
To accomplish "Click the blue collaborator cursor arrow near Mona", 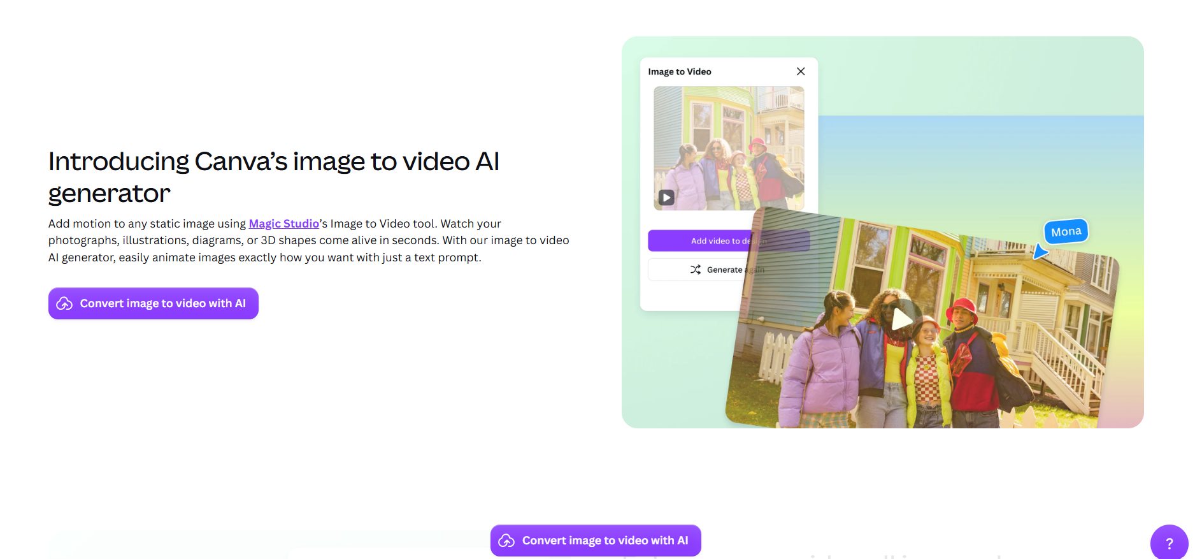I will [x=1040, y=252].
